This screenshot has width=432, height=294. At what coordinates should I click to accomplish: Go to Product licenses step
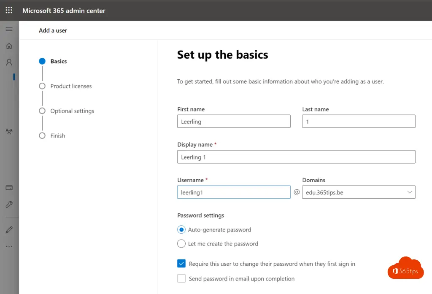65,86
